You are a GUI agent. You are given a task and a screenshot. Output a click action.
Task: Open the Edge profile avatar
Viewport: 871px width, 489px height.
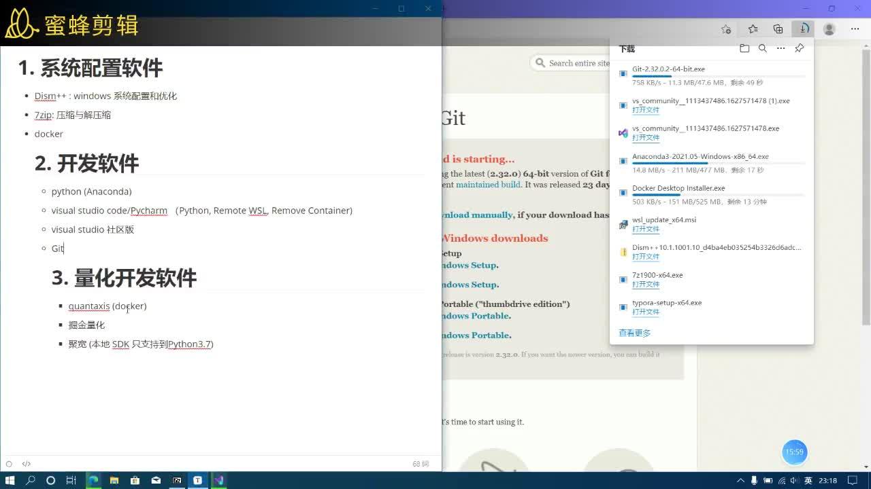[x=829, y=29]
